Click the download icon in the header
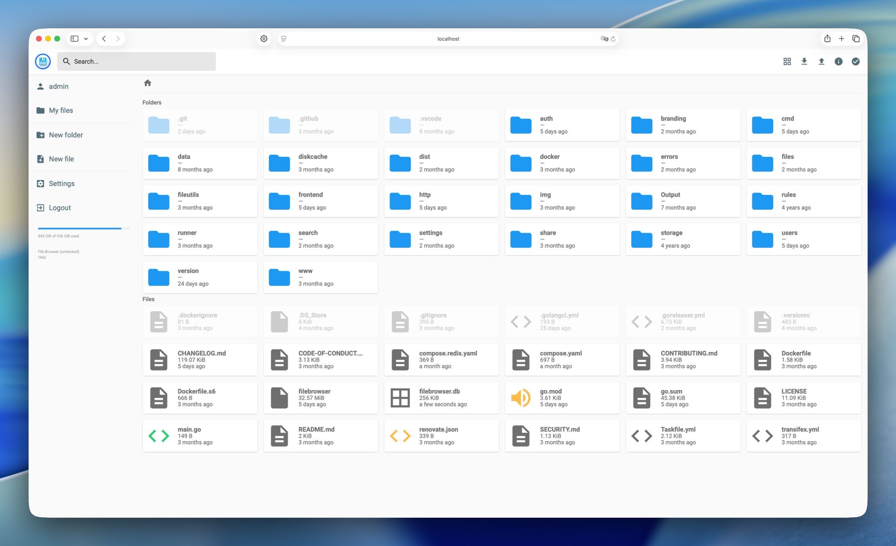Image resolution: width=896 pixels, height=546 pixels. click(804, 61)
